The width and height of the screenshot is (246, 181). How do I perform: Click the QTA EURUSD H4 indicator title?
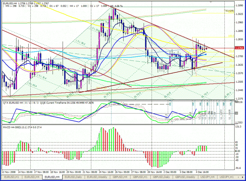(x=48, y=103)
